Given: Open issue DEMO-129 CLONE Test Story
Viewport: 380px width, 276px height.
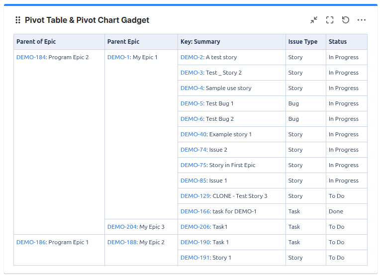Looking at the screenshot, I should pyautogui.click(x=195, y=196).
